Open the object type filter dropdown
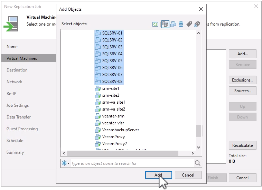This screenshot has height=190, width=262. click(65, 163)
